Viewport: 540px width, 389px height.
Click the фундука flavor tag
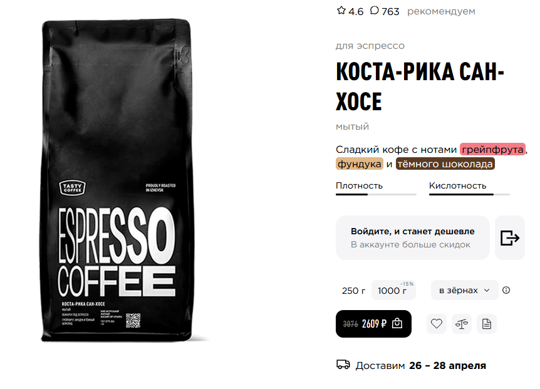pos(359,164)
